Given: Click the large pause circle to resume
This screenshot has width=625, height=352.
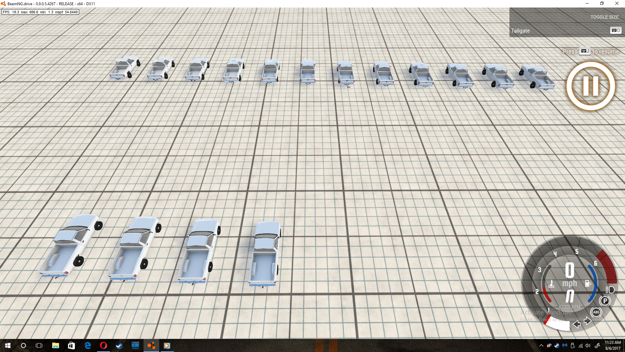Looking at the screenshot, I should pos(590,86).
